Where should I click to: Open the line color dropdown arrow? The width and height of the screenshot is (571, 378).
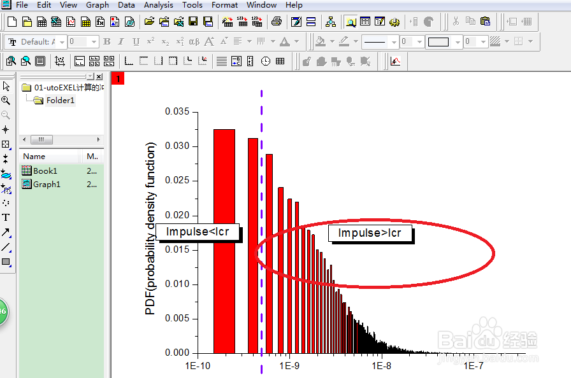pyautogui.click(x=356, y=41)
